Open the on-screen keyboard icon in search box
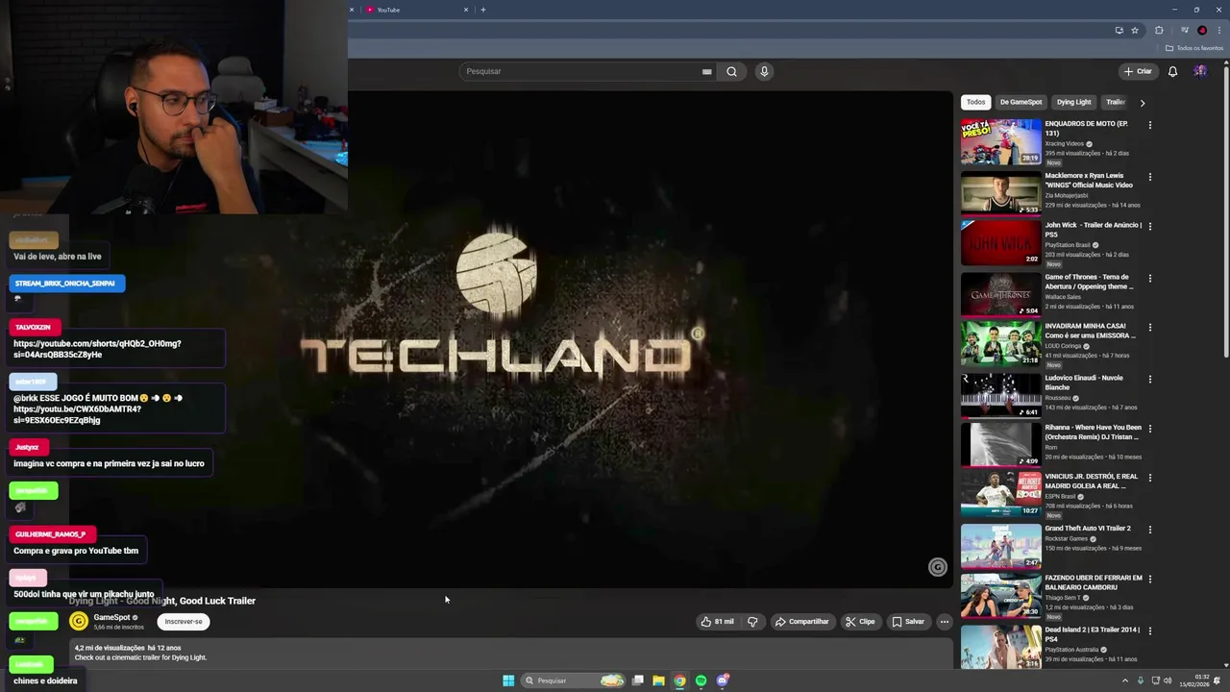The image size is (1230, 692). 706,71
